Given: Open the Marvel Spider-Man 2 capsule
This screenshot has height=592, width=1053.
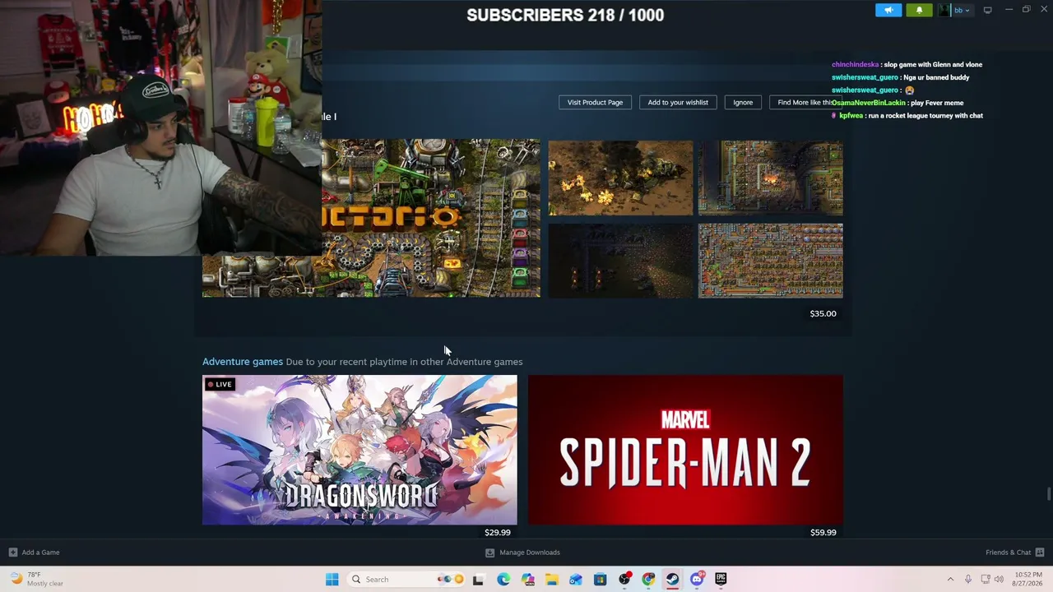Looking at the screenshot, I should (x=685, y=450).
